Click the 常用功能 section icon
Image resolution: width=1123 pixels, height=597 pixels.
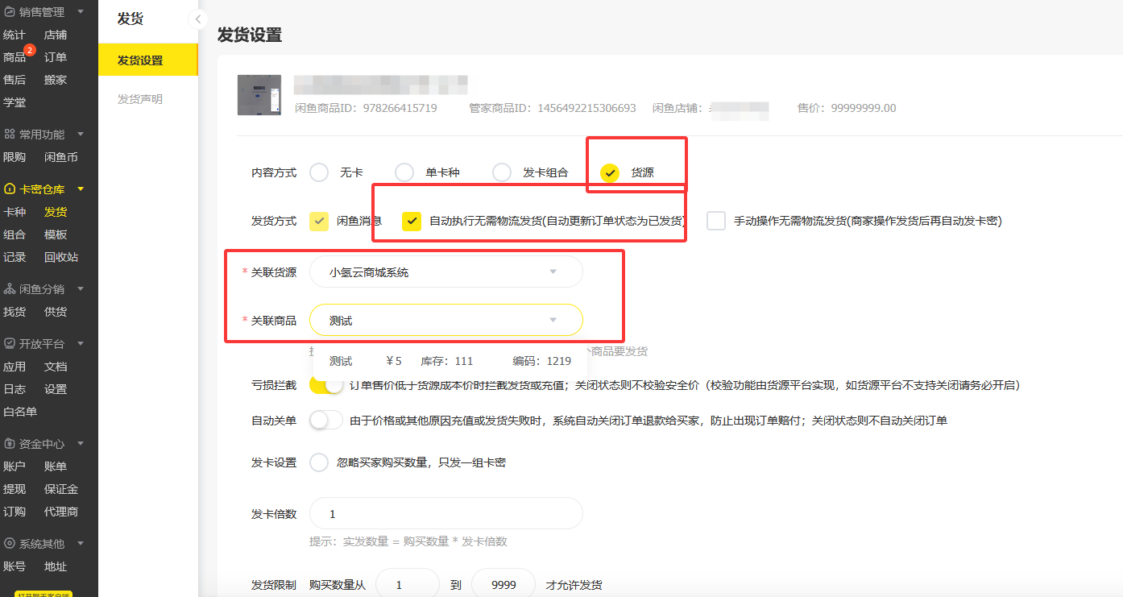[11, 134]
